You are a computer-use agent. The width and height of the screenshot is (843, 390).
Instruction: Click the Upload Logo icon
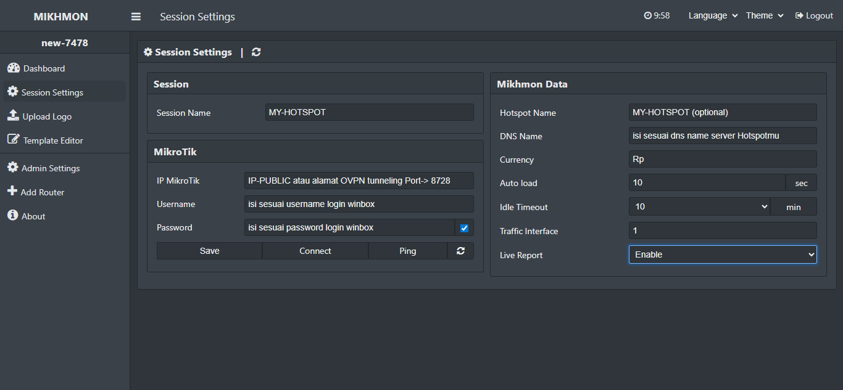pos(13,116)
